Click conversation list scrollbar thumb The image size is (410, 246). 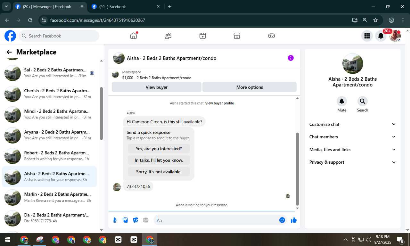click(101, 113)
